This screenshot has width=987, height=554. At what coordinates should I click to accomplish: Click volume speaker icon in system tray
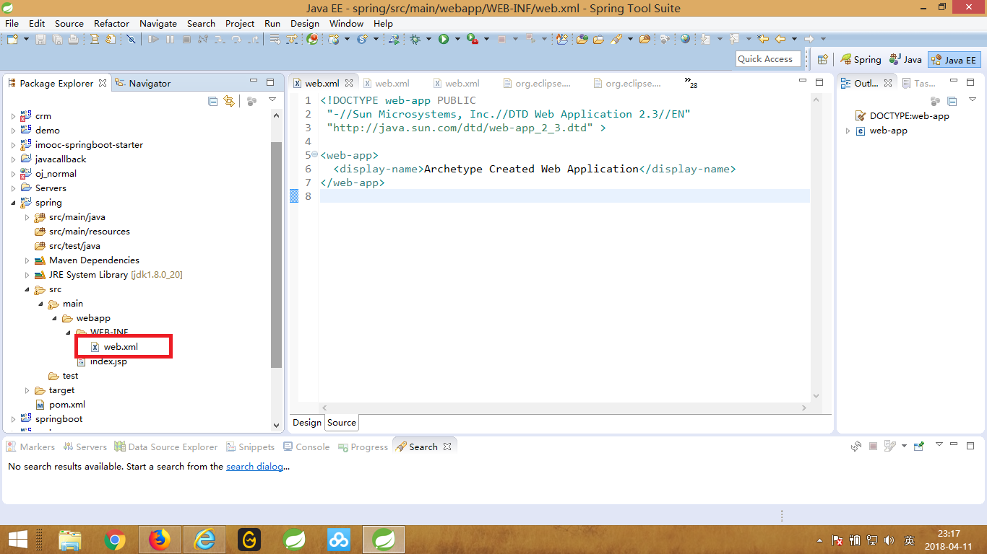click(x=889, y=540)
